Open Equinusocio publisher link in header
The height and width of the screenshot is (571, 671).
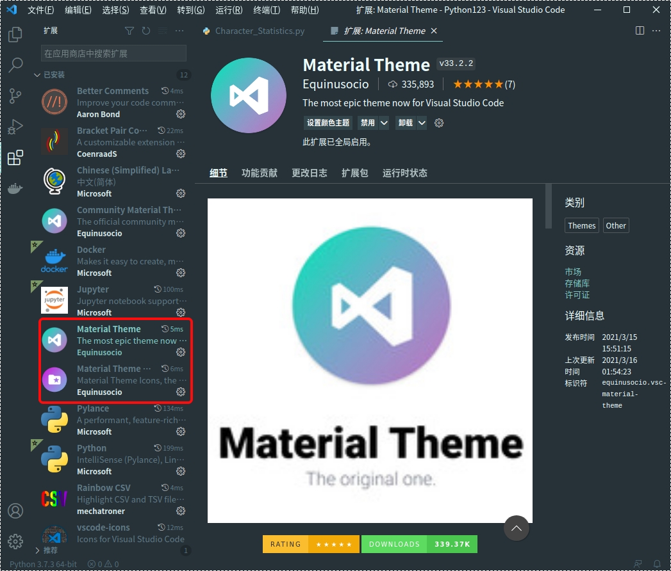[336, 84]
